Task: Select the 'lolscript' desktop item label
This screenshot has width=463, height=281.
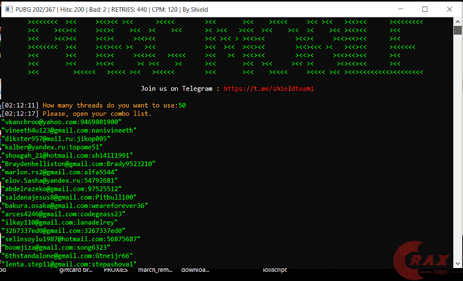Action: [x=275, y=270]
